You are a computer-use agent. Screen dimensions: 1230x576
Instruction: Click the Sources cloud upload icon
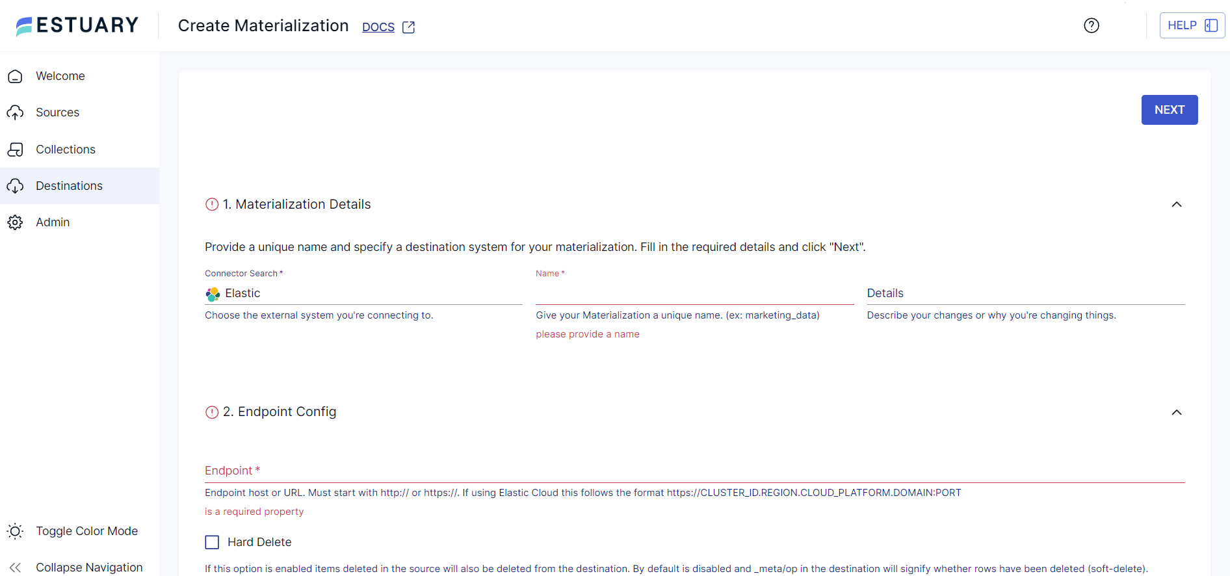click(16, 112)
